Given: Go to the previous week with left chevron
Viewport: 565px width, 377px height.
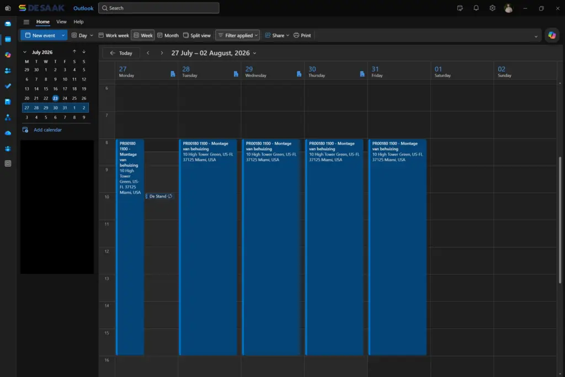Looking at the screenshot, I should pyautogui.click(x=148, y=53).
